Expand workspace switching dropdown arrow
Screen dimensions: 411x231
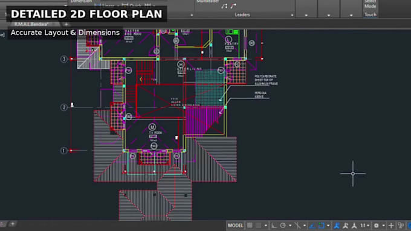383,226
